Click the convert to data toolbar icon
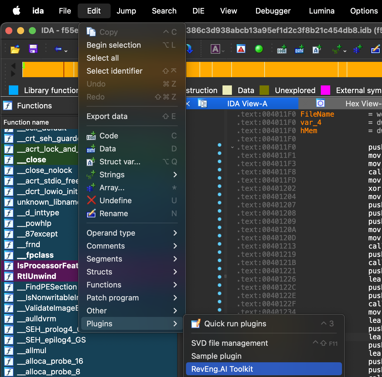Viewport: 382px width, 377px height. tap(299, 49)
